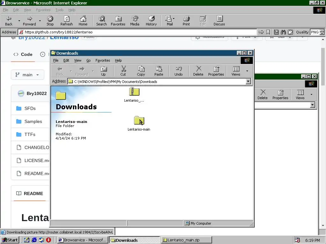The width and height of the screenshot is (326, 244).
Task: Click Go arrow beside IE address bar
Action: click(x=261, y=32)
